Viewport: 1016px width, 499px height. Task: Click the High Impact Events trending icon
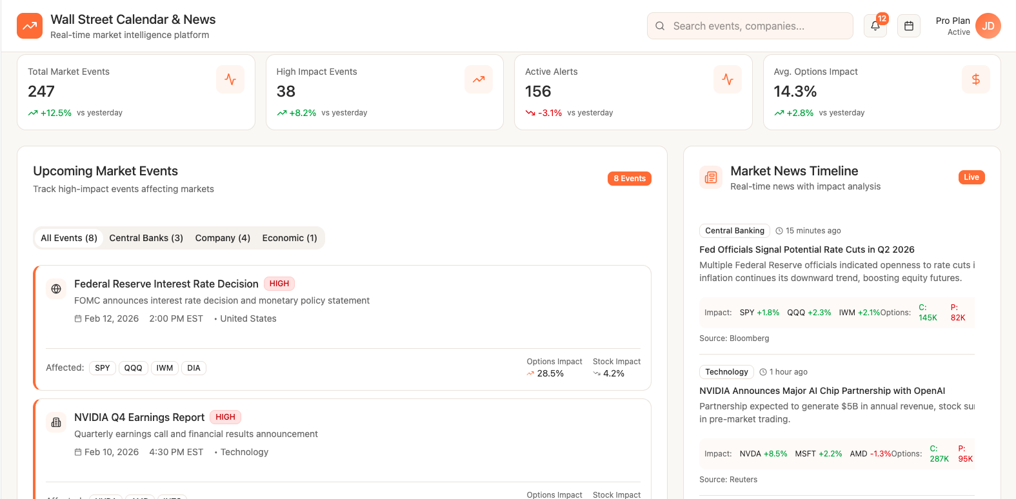479,79
